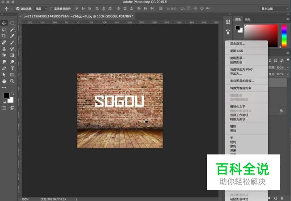Choose 导出为... from context menu
The height and width of the screenshot is (201, 291).
[247, 74]
